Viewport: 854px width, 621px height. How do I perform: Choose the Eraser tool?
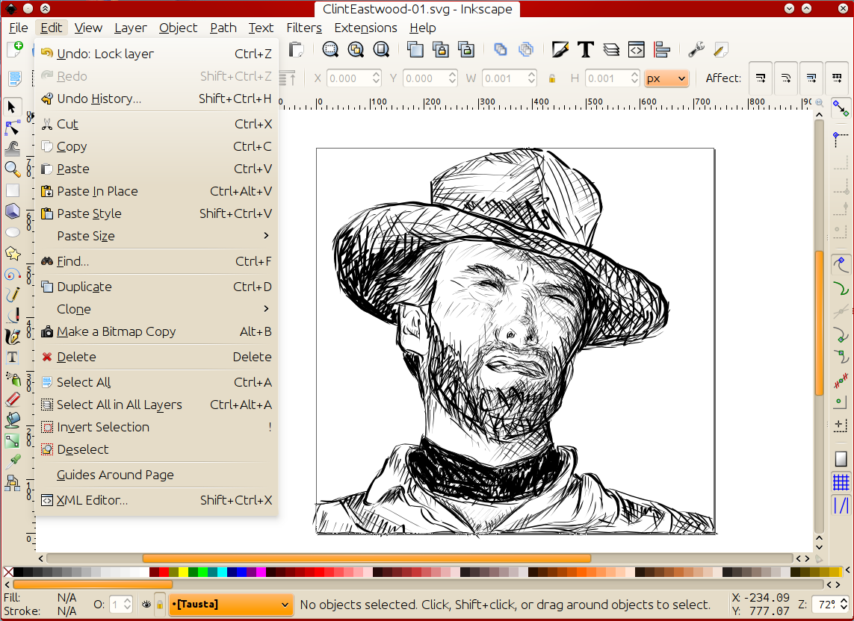pos(12,399)
